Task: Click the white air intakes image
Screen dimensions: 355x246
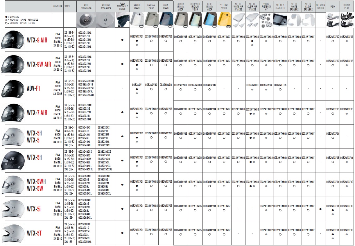Action: click(x=238, y=20)
